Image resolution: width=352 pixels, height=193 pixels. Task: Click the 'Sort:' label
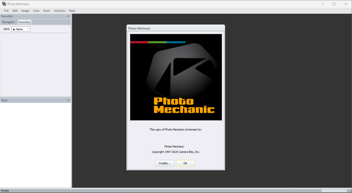pos(7,29)
